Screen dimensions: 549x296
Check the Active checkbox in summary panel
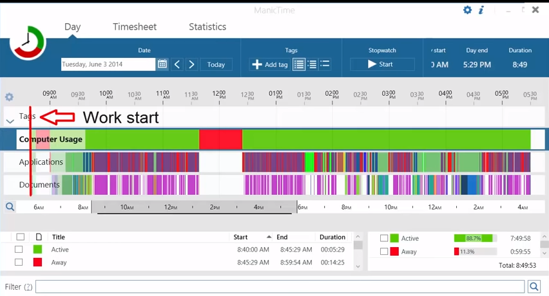(x=384, y=238)
